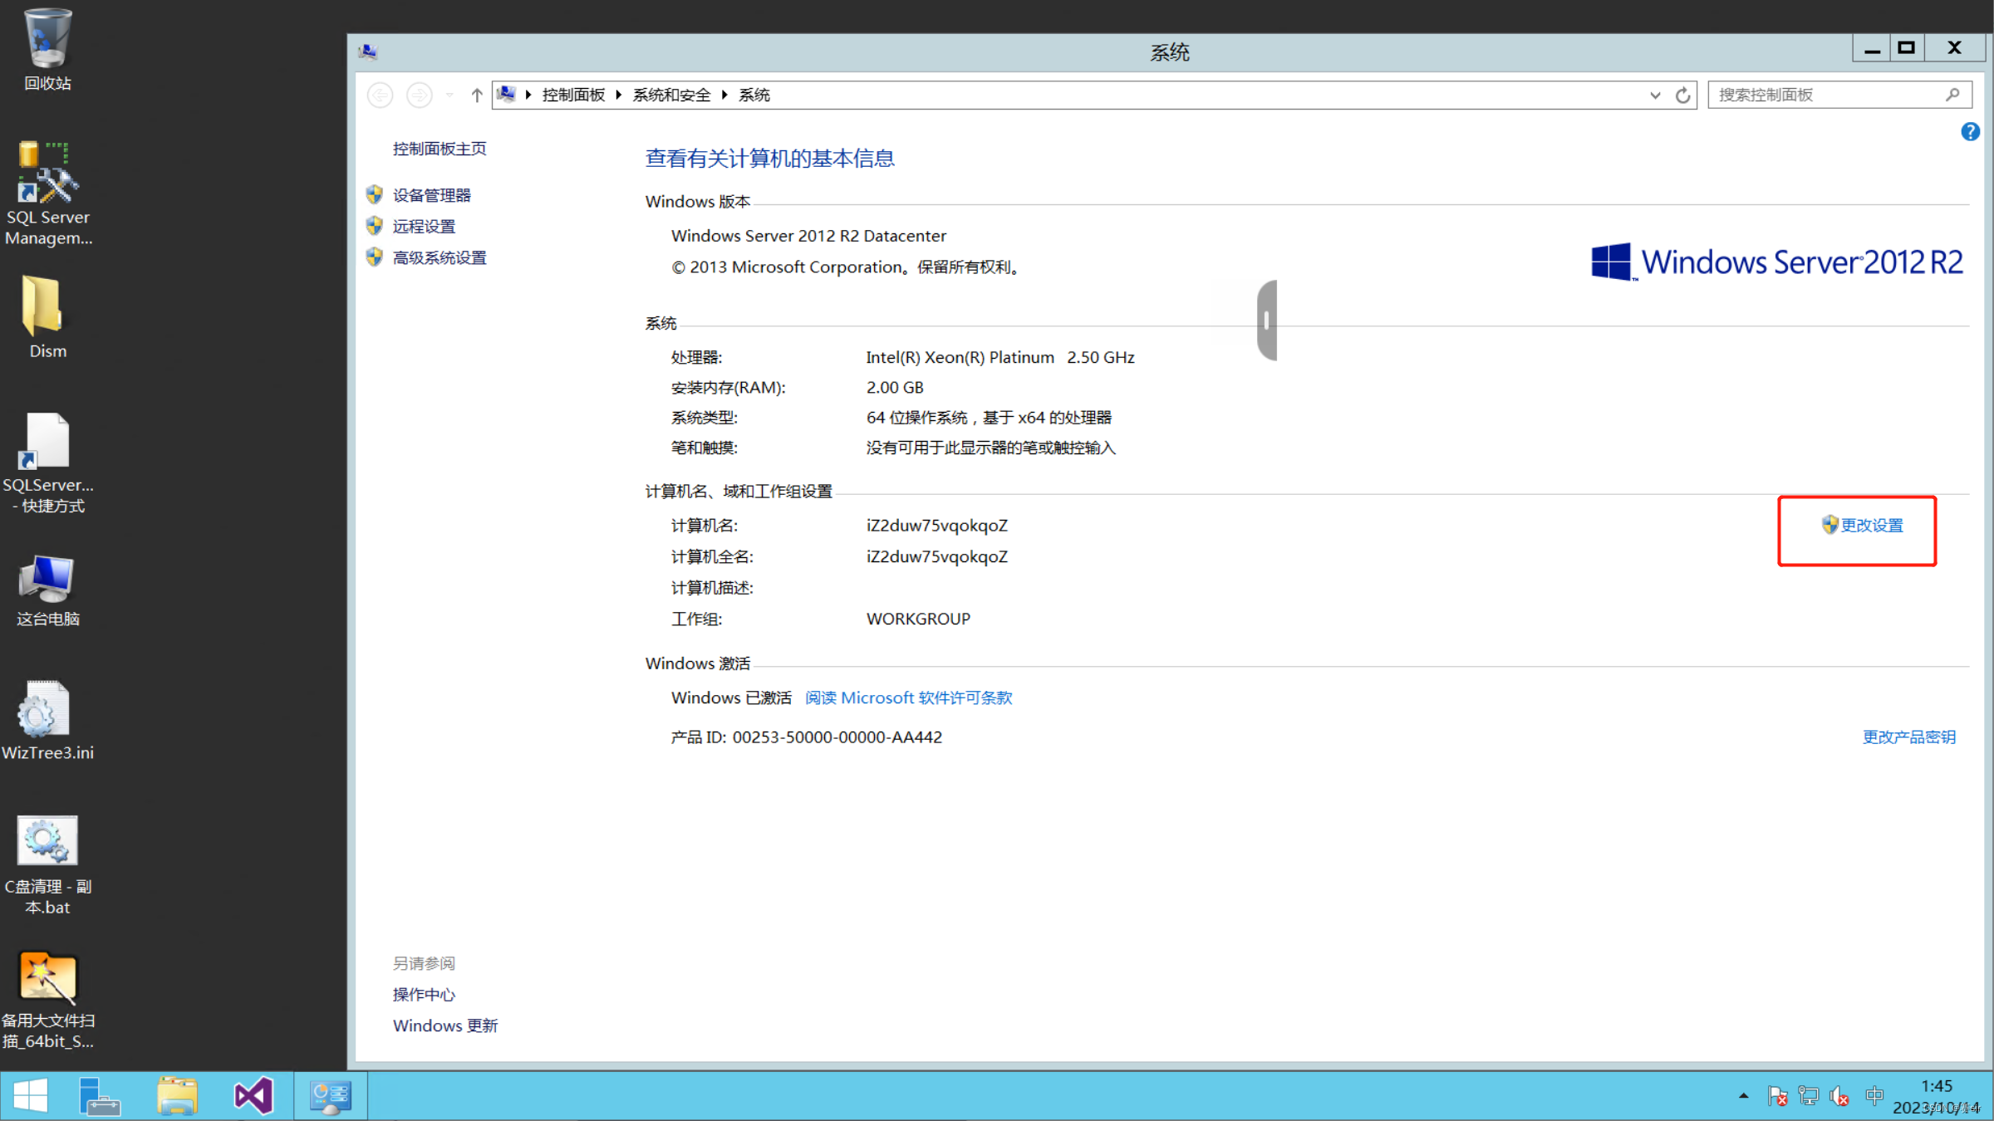Open network status tray icon

coord(1809,1096)
